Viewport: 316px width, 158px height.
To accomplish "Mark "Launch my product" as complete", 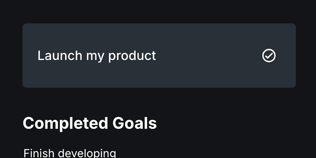I will pyautogui.click(x=269, y=56).
